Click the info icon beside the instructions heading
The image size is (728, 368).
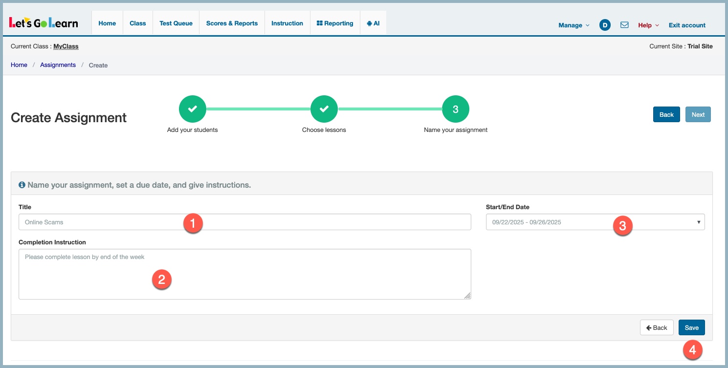pyautogui.click(x=22, y=185)
